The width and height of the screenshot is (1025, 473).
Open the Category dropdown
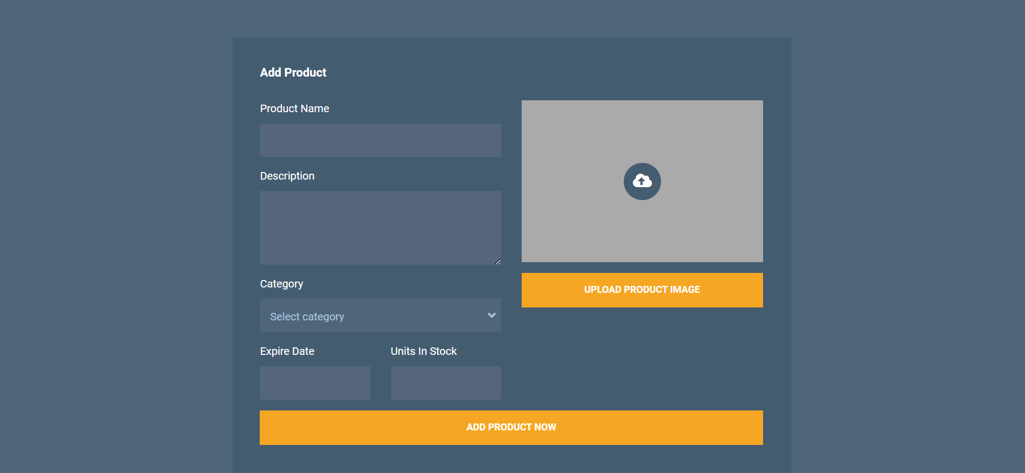[x=380, y=316]
